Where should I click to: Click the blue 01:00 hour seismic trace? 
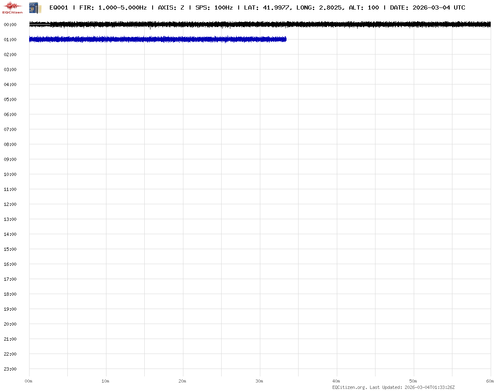coord(157,39)
